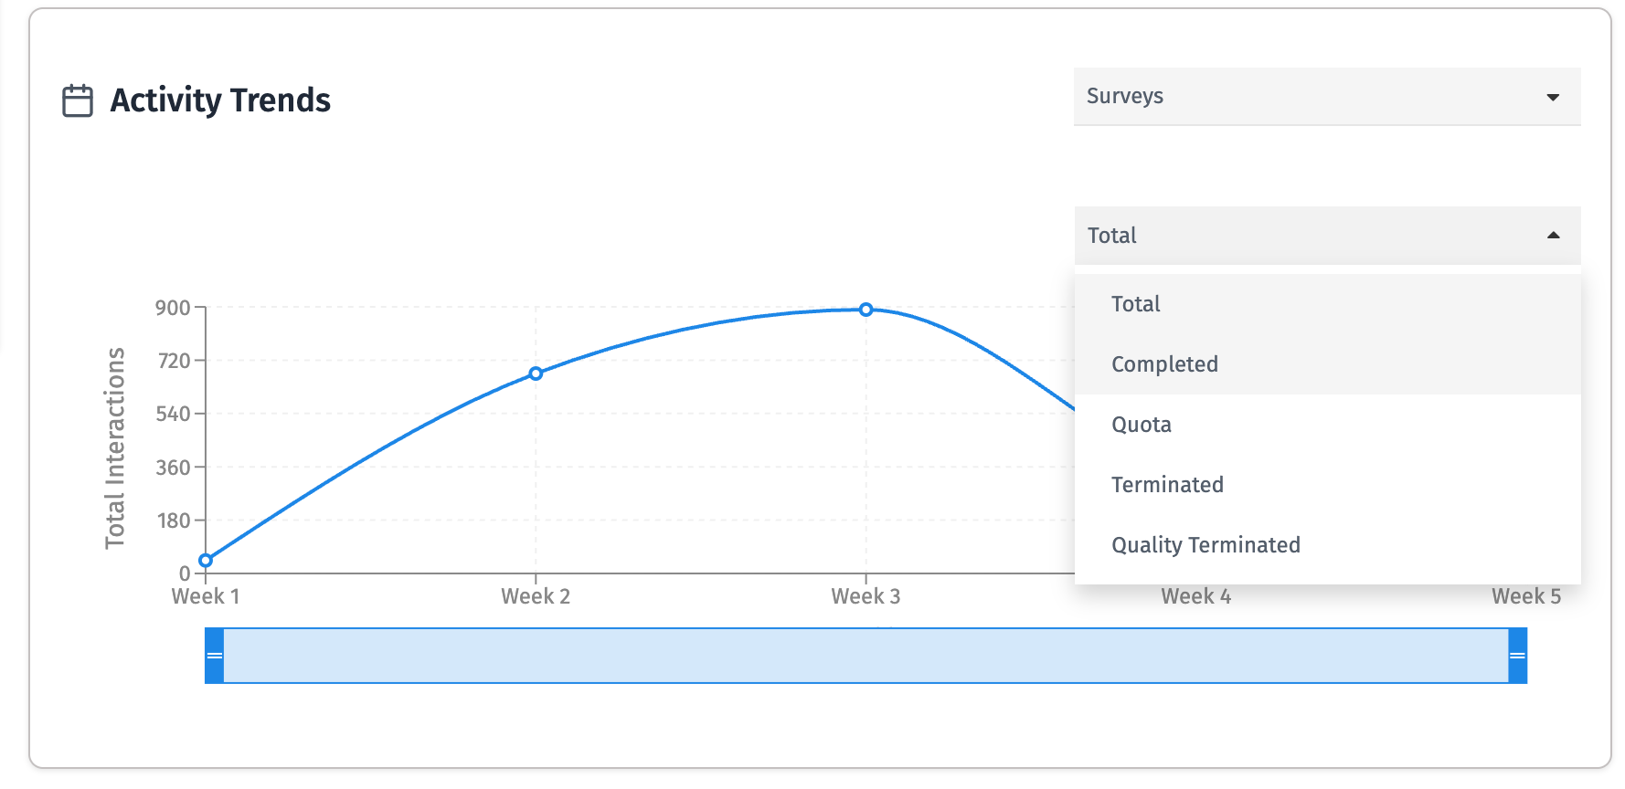
Task: Click the calendar icon beside Activity Trends
Action: (78, 100)
